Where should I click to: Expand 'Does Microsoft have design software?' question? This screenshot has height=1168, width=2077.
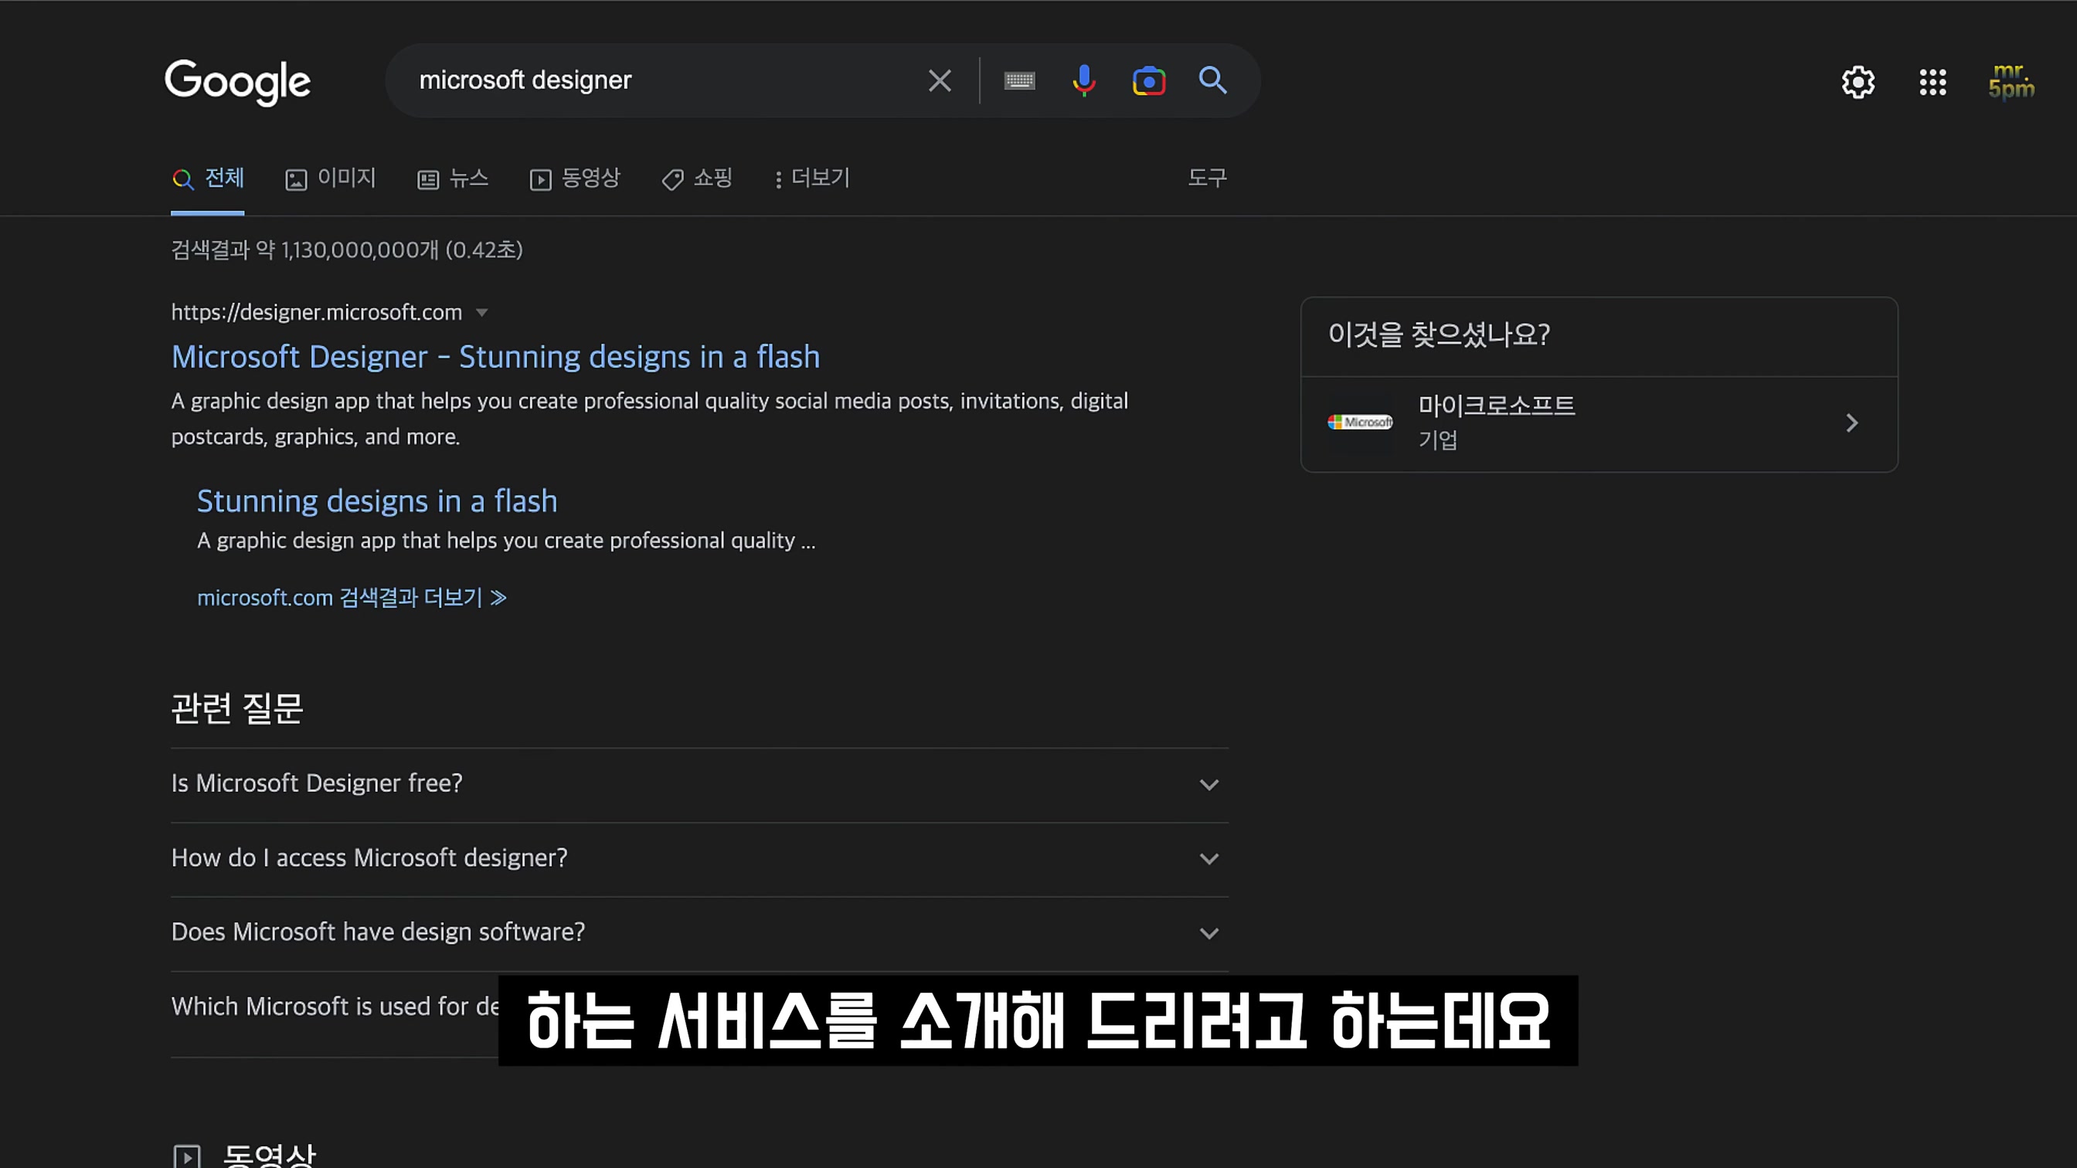(x=699, y=932)
